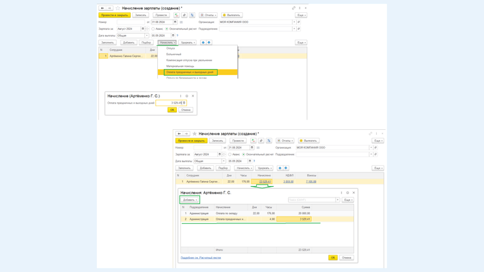Viewport: 484px width, 272px height.
Task: Select the Аванс radio button in bottom window
Action: click(230, 154)
